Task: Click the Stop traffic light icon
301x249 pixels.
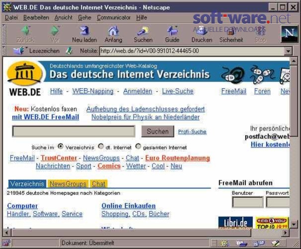Action: 260,31
